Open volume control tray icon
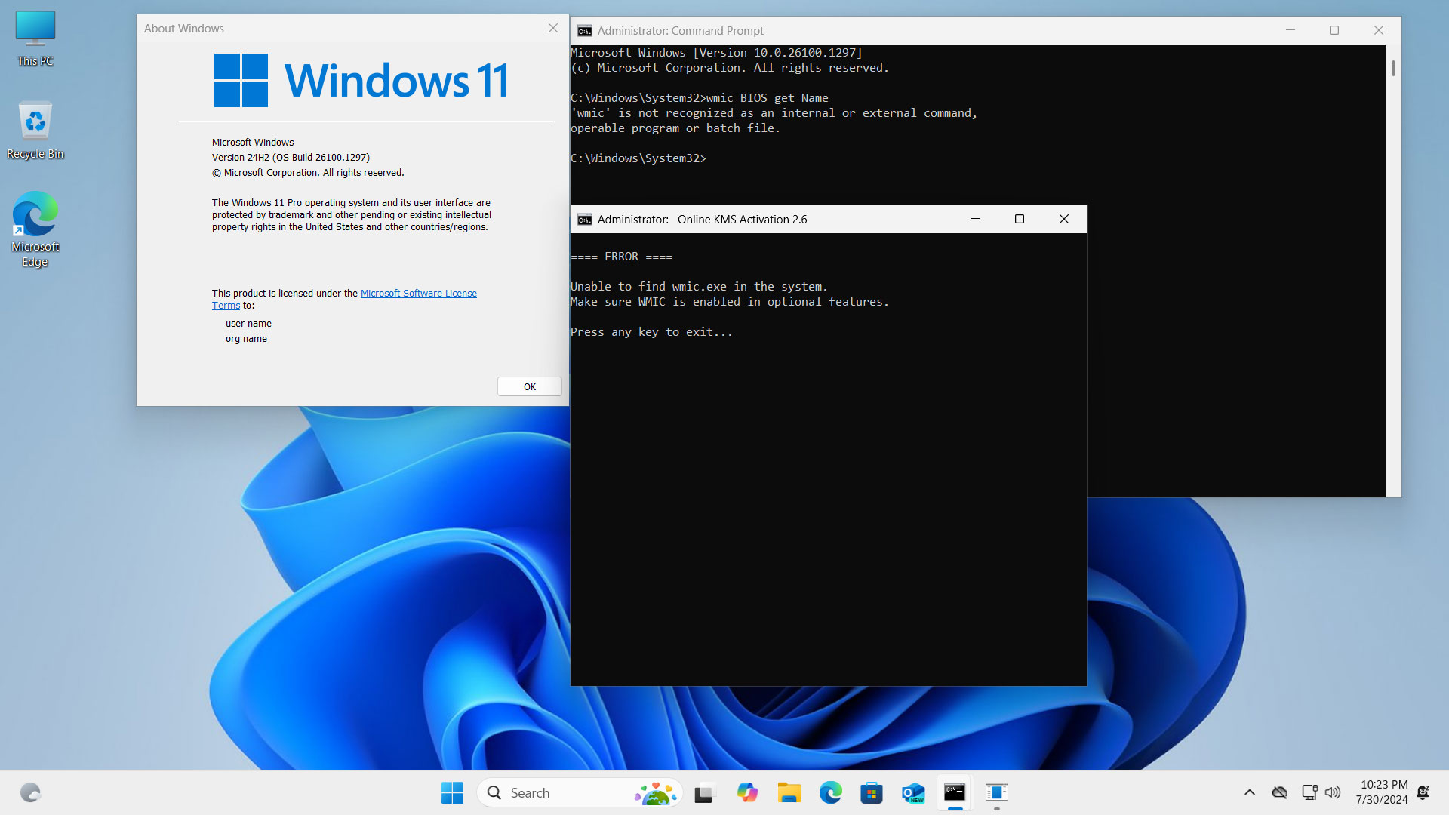The image size is (1449, 815). (1333, 792)
